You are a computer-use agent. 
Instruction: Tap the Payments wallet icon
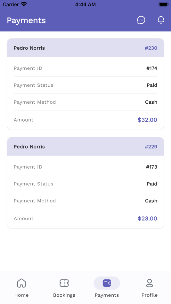pos(107,283)
